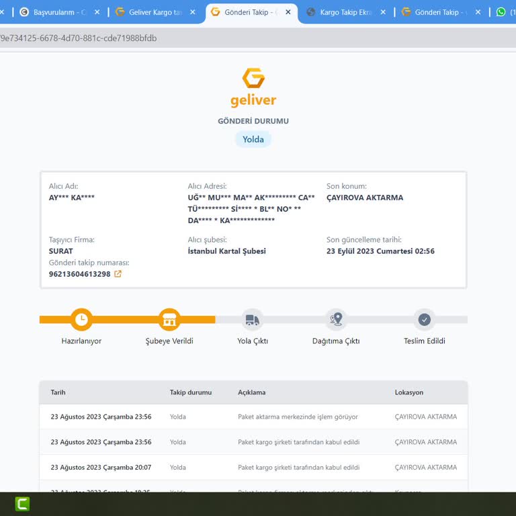The width and height of the screenshot is (516, 516).
Task: Click the Yolda status badge
Action: (x=253, y=139)
